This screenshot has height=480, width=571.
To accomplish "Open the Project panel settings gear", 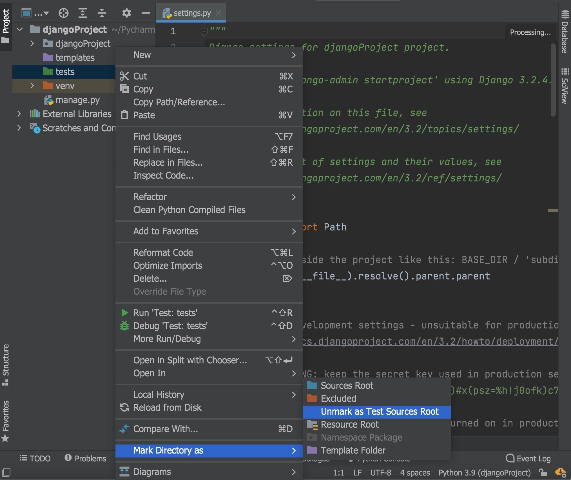I will [126, 13].
